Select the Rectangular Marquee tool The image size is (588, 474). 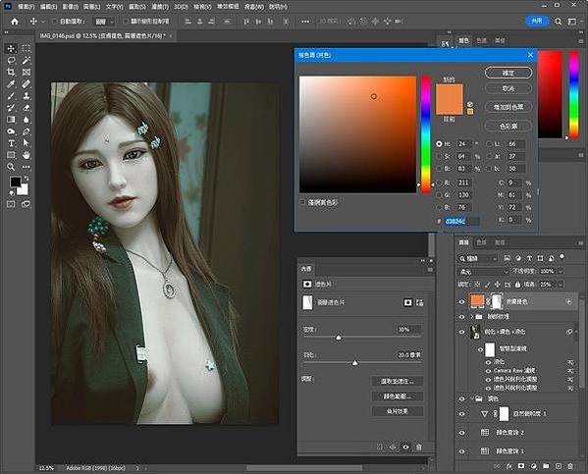tap(26, 48)
